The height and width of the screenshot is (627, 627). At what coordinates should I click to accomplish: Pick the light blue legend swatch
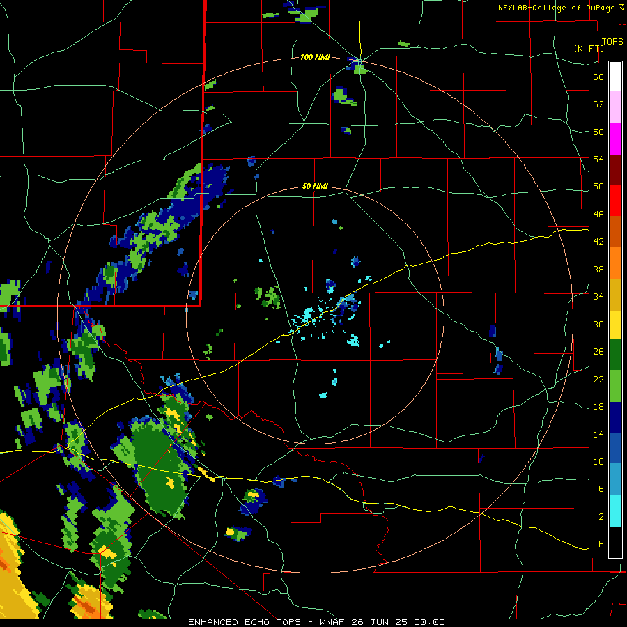coord(615,479)
